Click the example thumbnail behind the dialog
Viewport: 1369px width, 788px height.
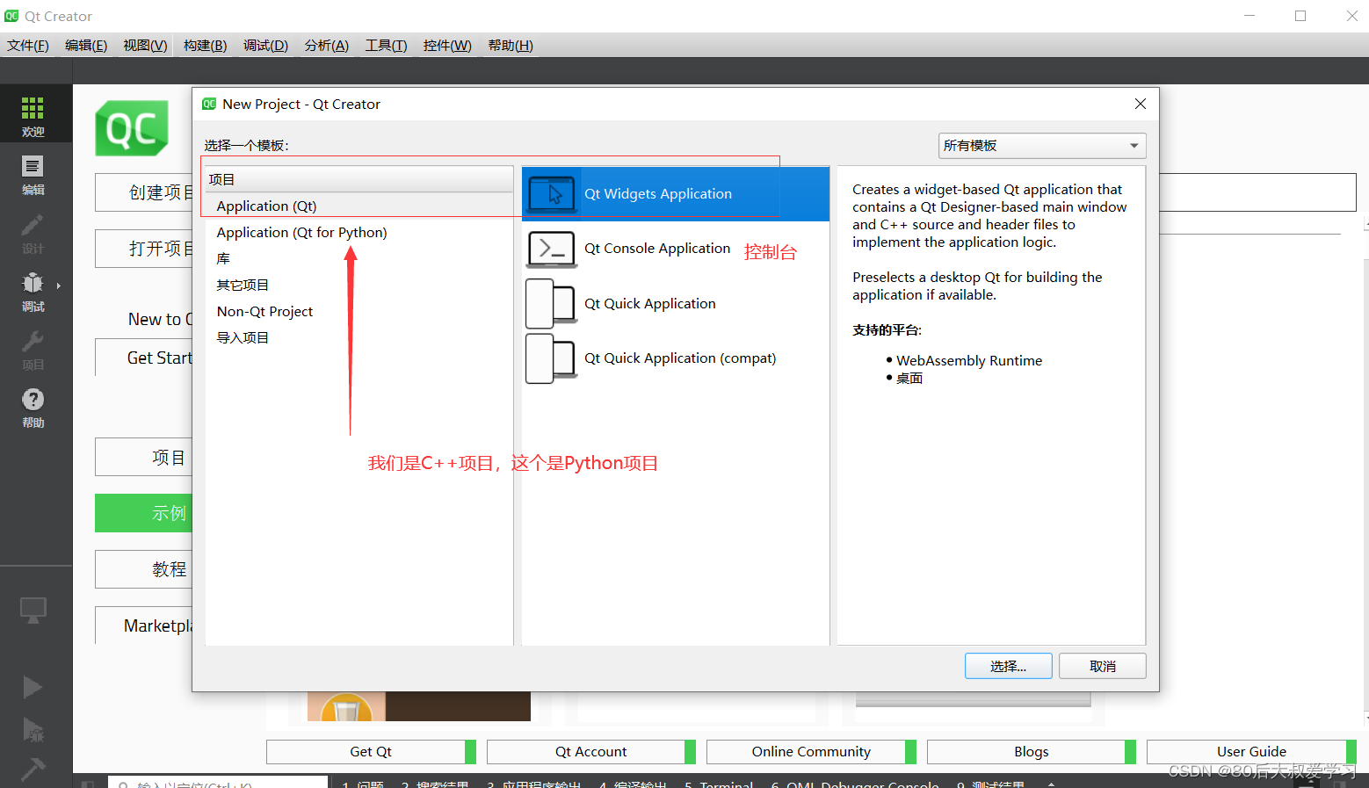tap(419, 706)
